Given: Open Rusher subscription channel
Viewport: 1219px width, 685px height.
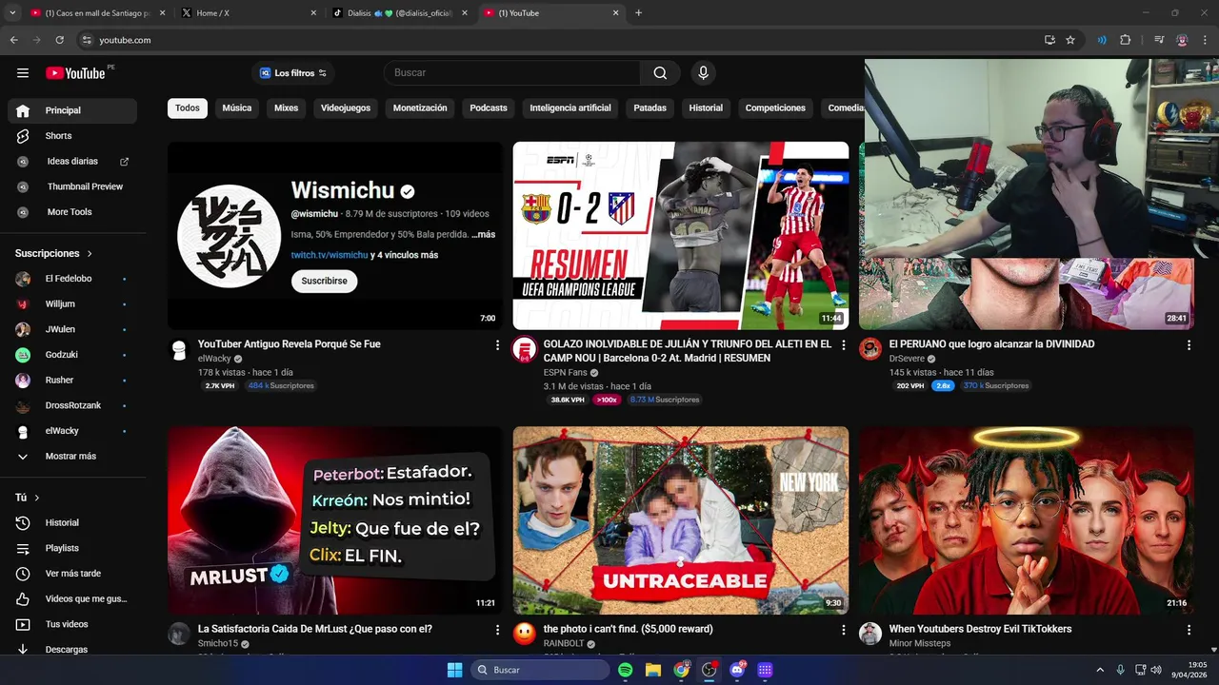Looking at the screenshot, I should 72,380.
